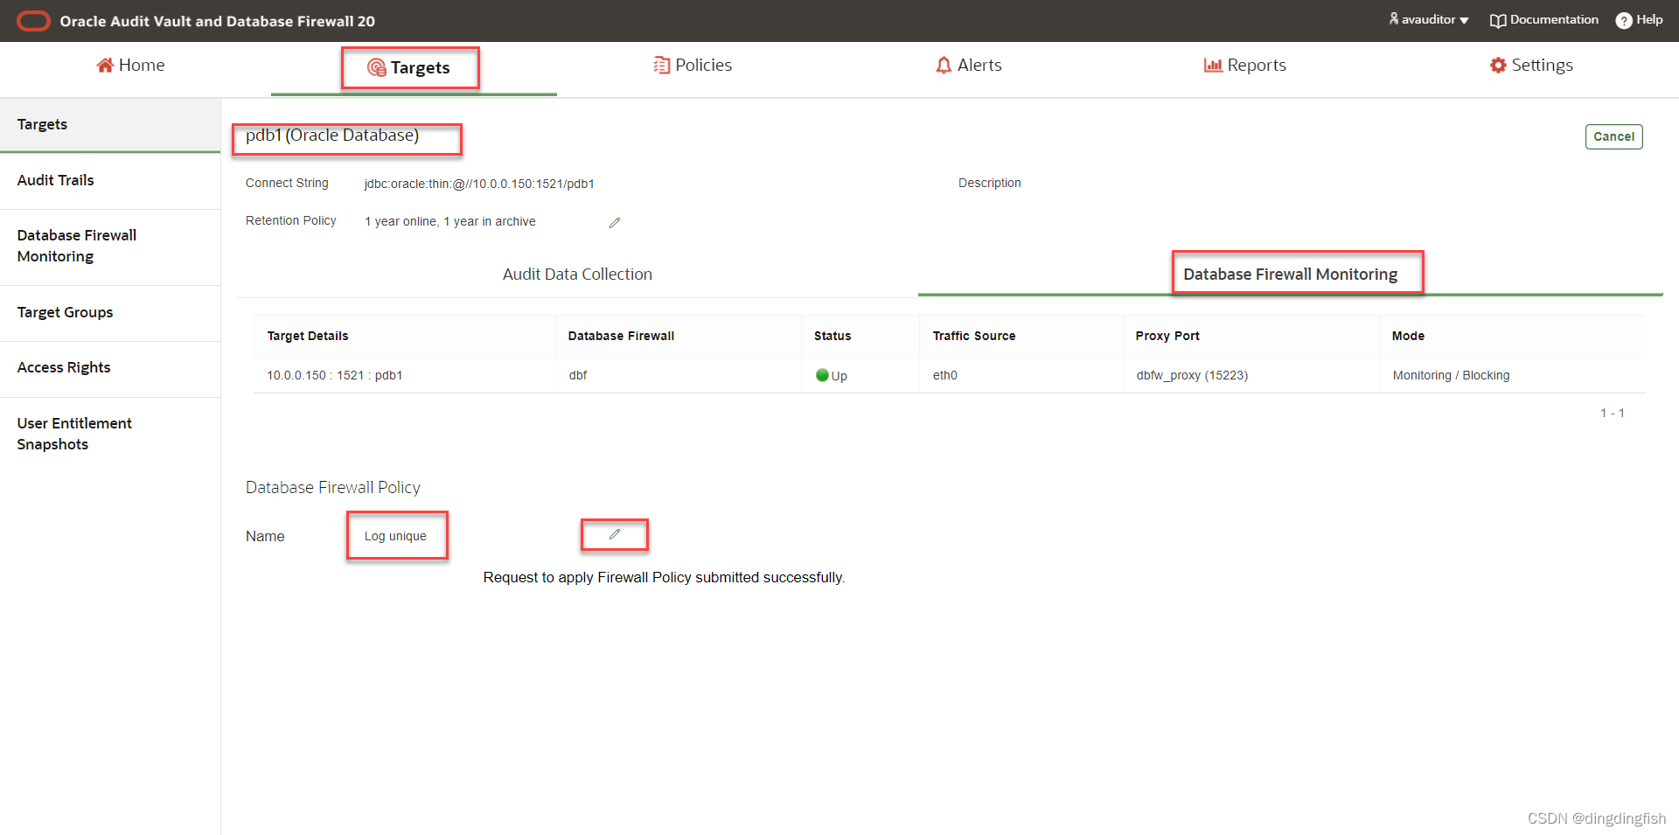Viewport: 1679px width, 835px height.
Task: Click the product title in header
Action: (217, 21)
